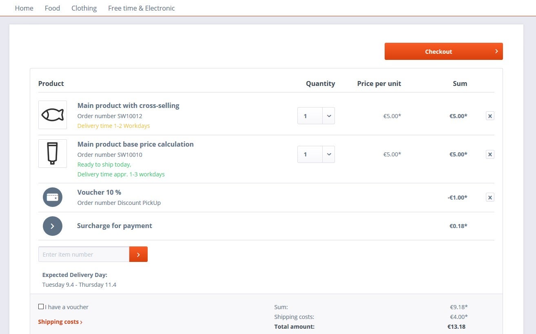Click the tube product thumbnail
This screenshot has height=334, width=536.
click(53, 153)
